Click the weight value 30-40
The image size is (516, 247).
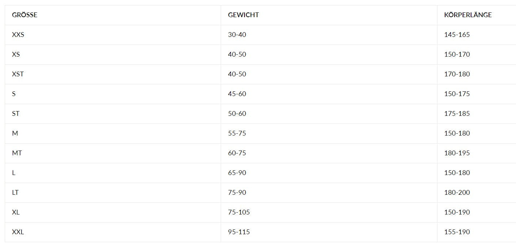[x=237, y=35]
